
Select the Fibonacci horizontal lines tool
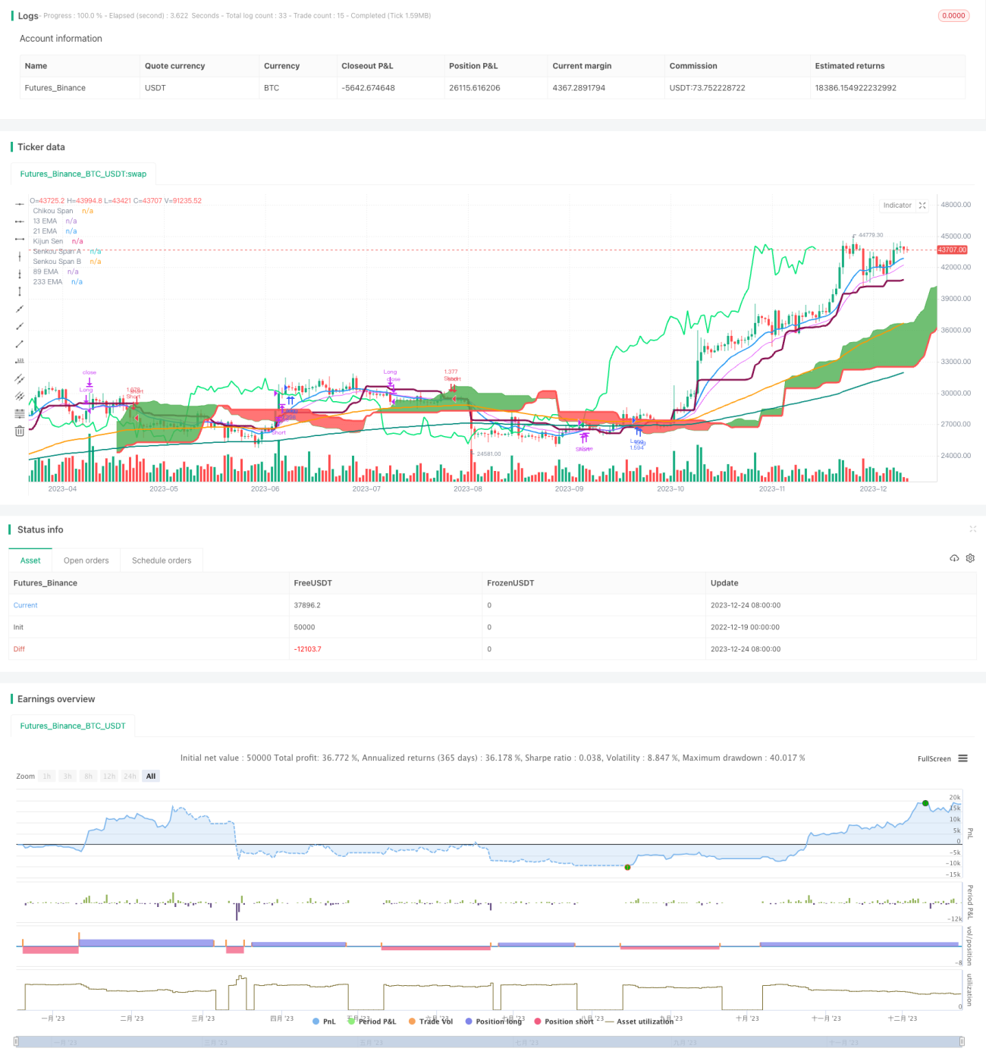20,413
